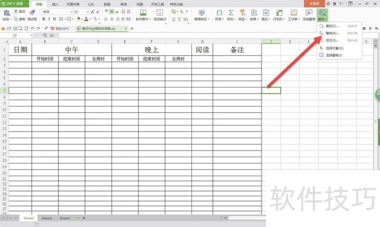Click the red font color A icon

coord(86,19)
